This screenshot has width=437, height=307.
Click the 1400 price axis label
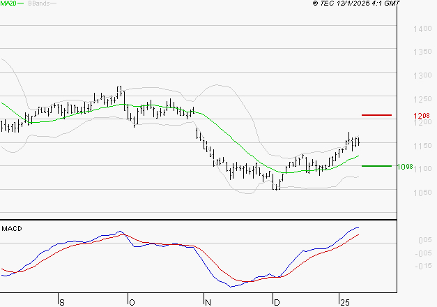pyautogui.click(x=422, y=29)
